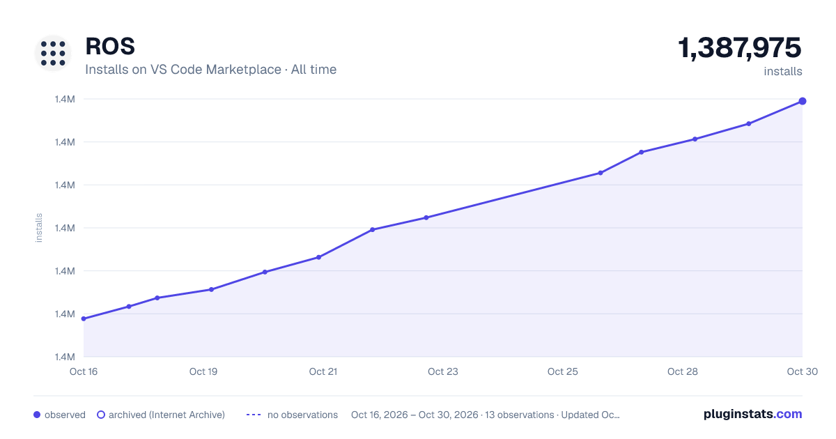Click the 'Installs on VS Code Marketplace · All time' subtitle

coord(210,70)
